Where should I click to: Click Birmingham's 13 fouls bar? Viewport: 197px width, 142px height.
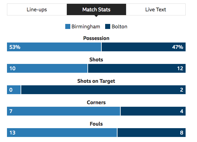(x=62, y=133)
